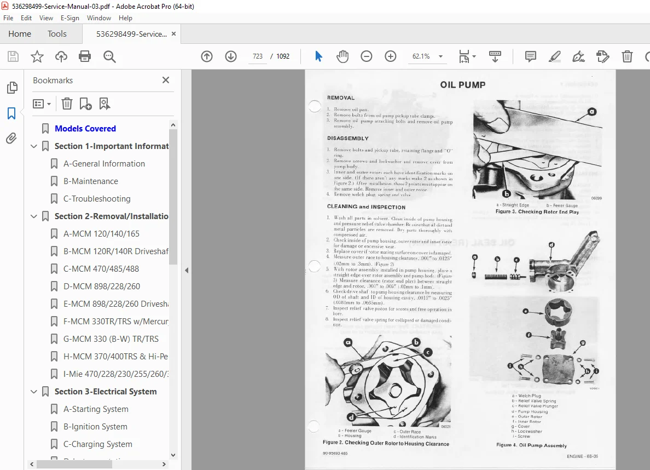Image resolution: width=650 pixels, height=470 pixels.
Task: Click the bookmarks vertical scrollbar down arrow
Action: (173, 455)
